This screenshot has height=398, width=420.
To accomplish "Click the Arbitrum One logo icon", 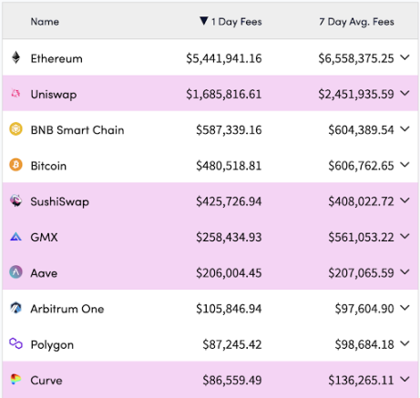I will 15,308.
